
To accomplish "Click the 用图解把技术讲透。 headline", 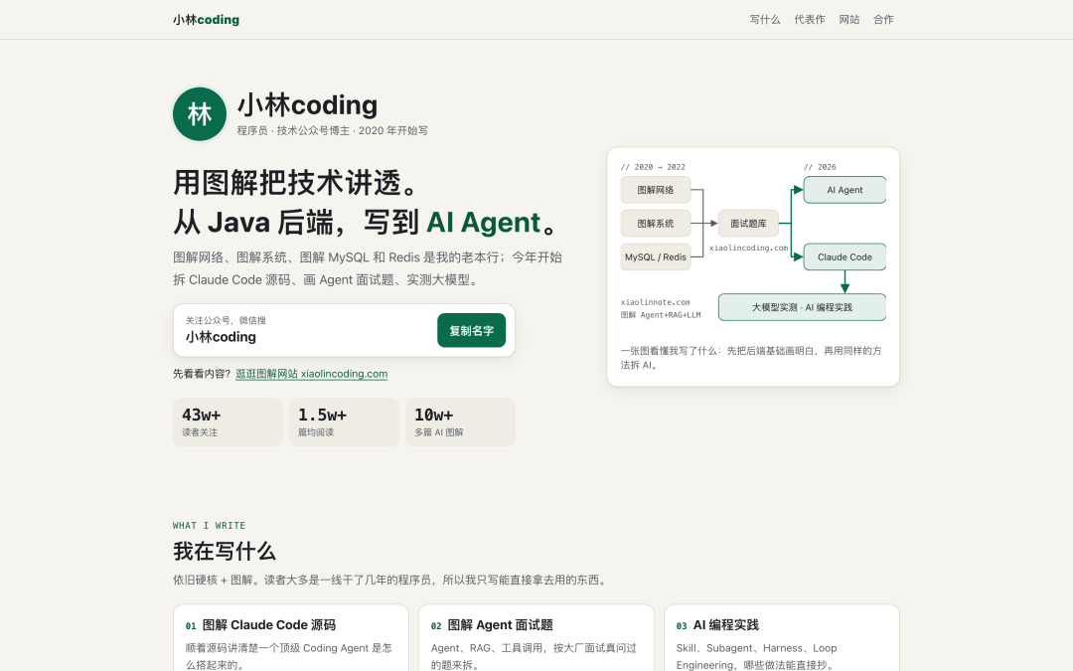I will (x=296, y=183).
